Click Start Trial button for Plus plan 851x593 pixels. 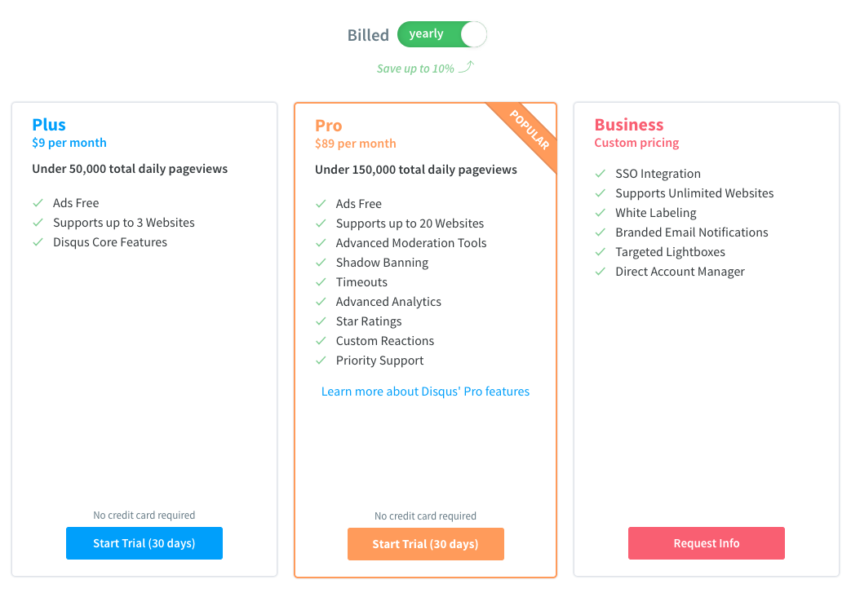144,543
